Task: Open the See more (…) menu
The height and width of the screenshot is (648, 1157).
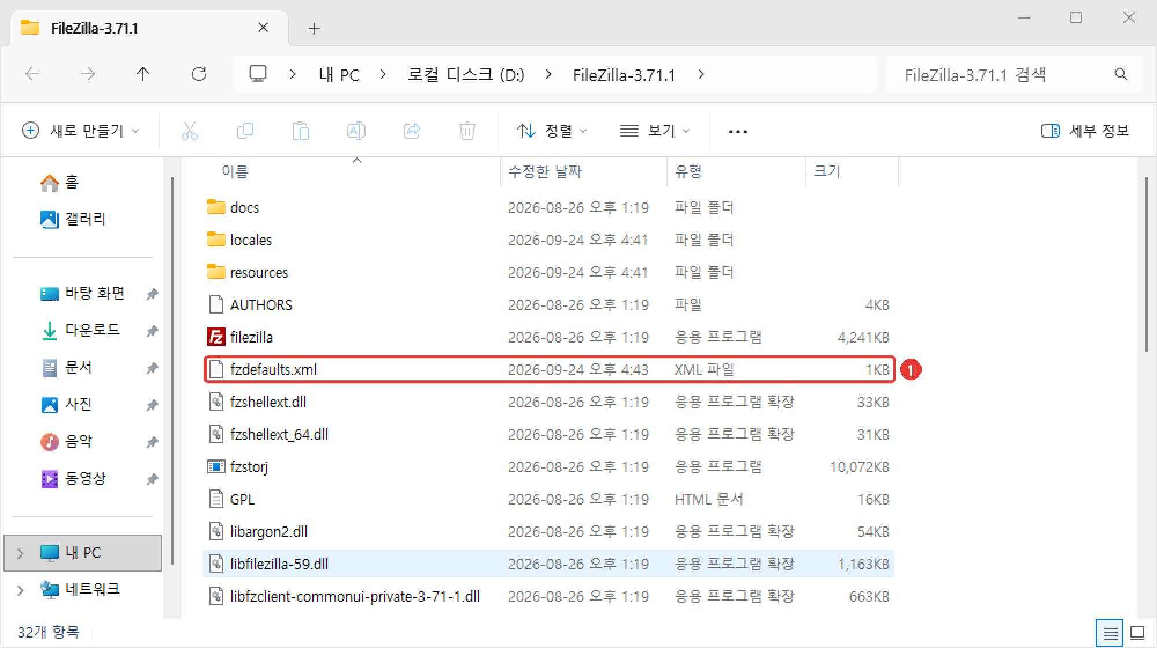Action: 738,131
